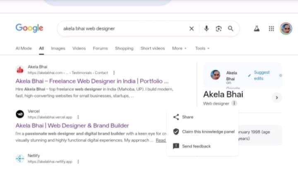The height and width of the screenshot is (174, 298).
Task: Click the magnifying glass search button
Action: pyautogui.click(x=231, y=29)
